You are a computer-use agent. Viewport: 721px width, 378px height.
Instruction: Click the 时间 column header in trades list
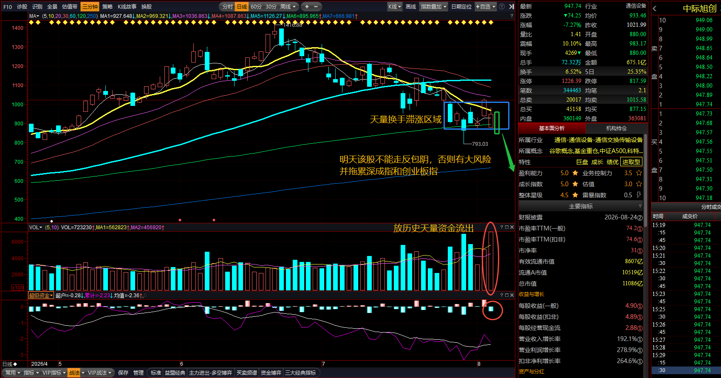(x=658, y=216)
